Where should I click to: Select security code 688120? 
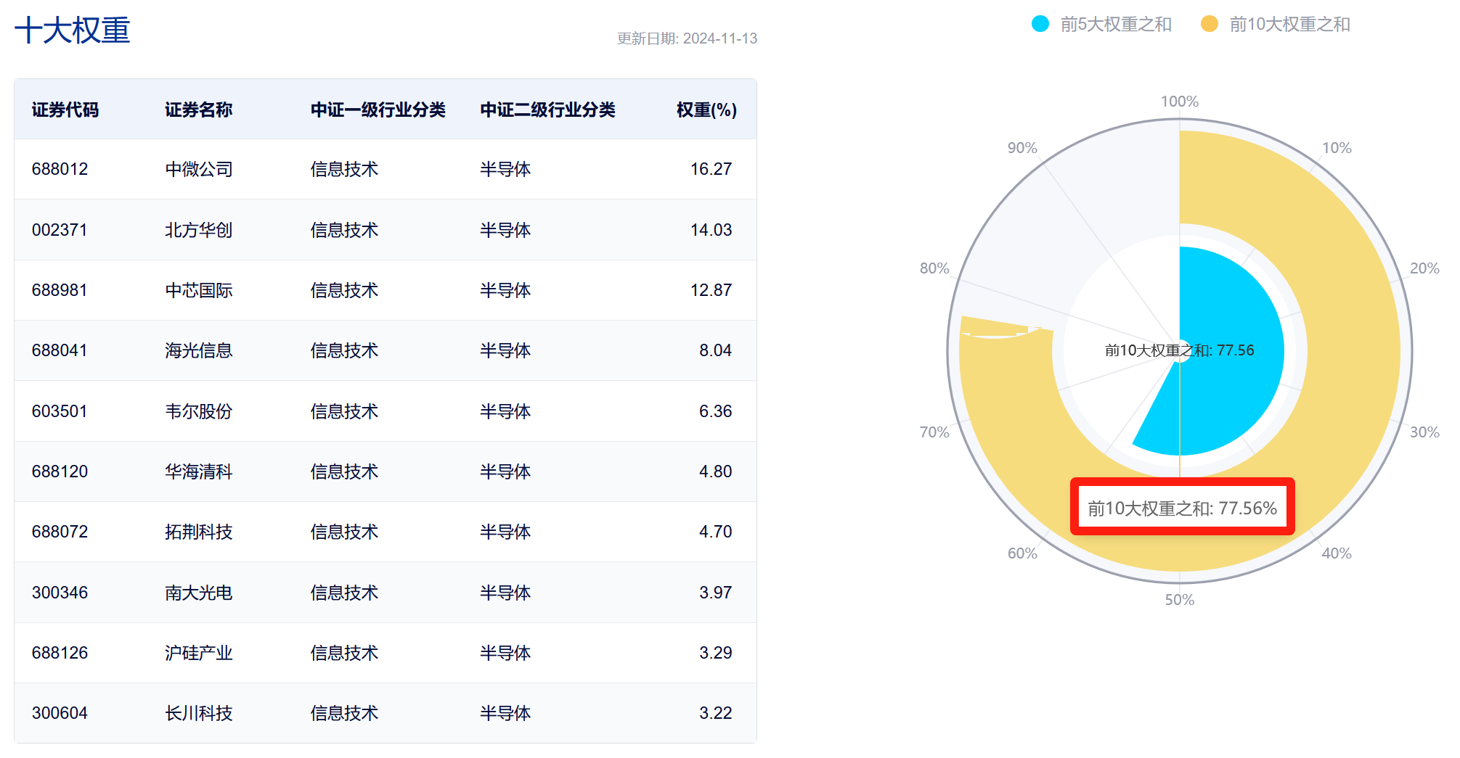tap(60, 471)
